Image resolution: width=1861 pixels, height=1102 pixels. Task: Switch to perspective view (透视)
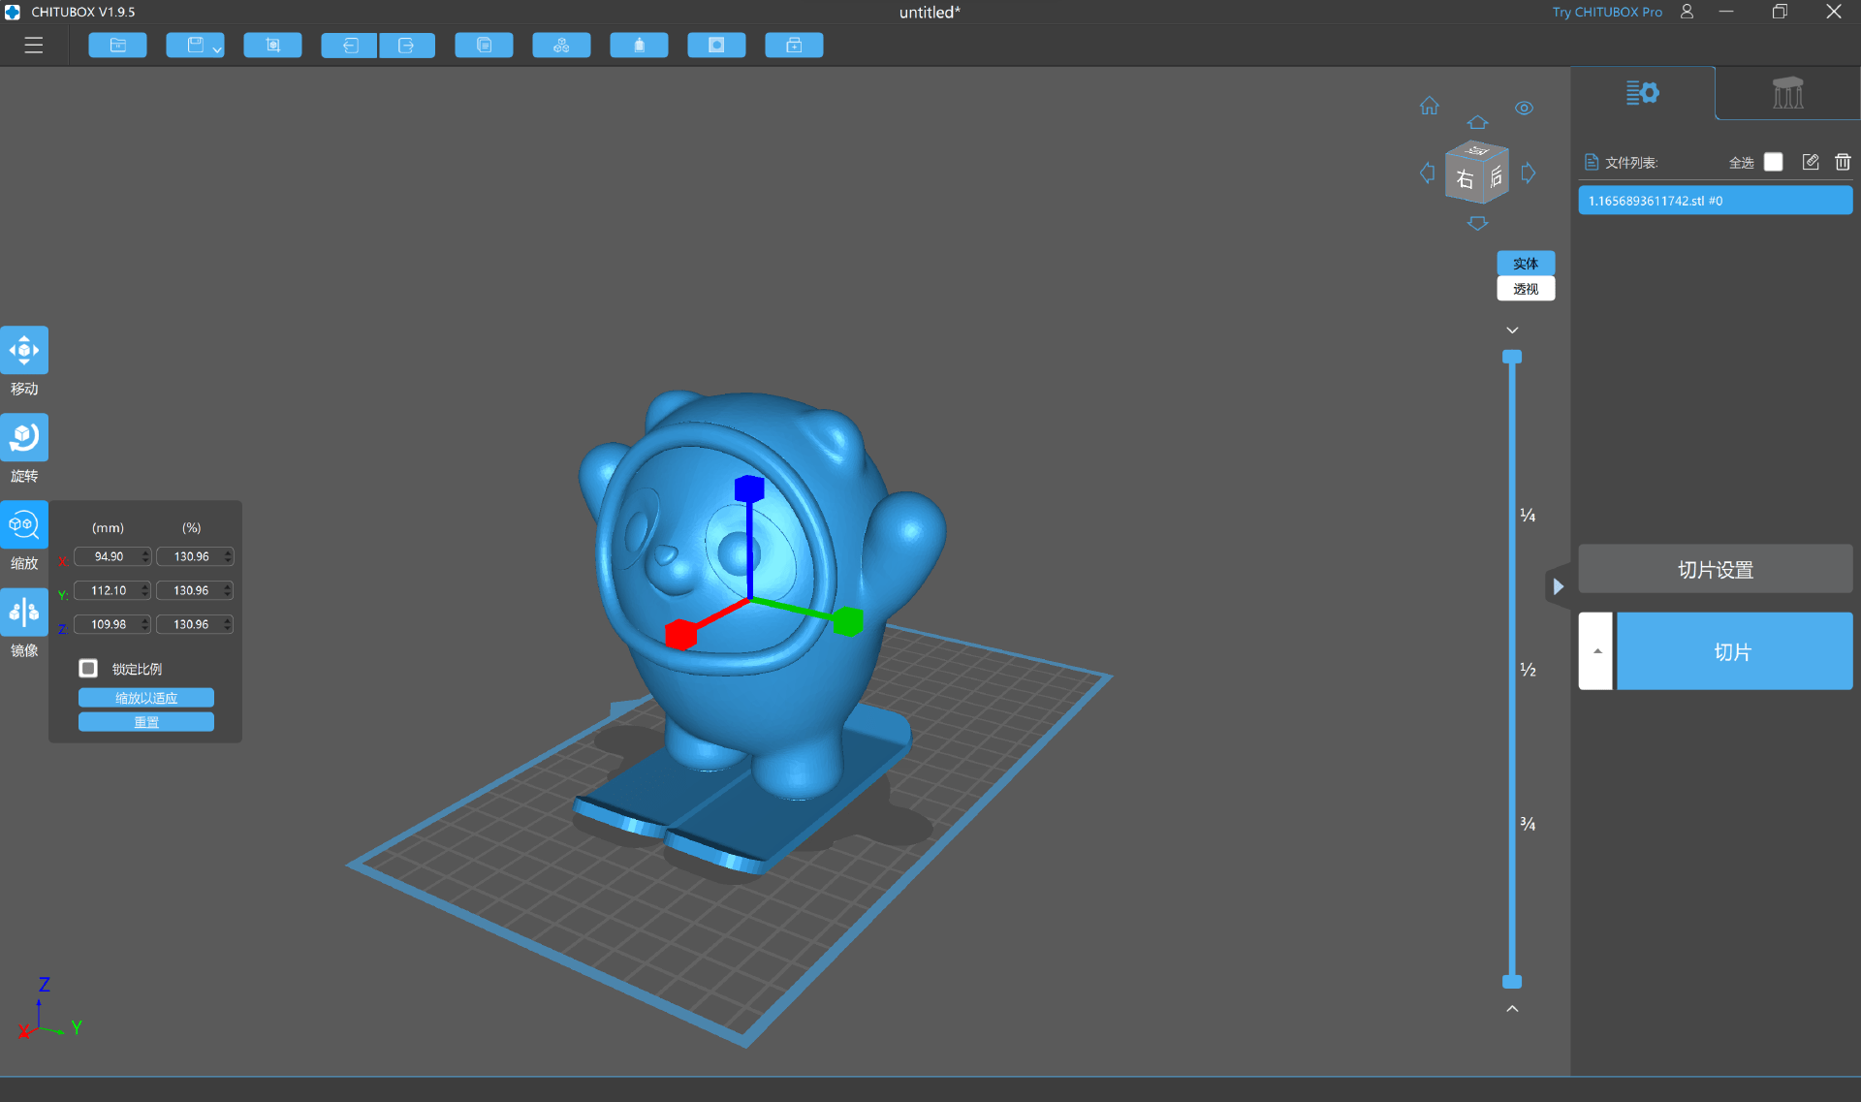pos(1526,289)
